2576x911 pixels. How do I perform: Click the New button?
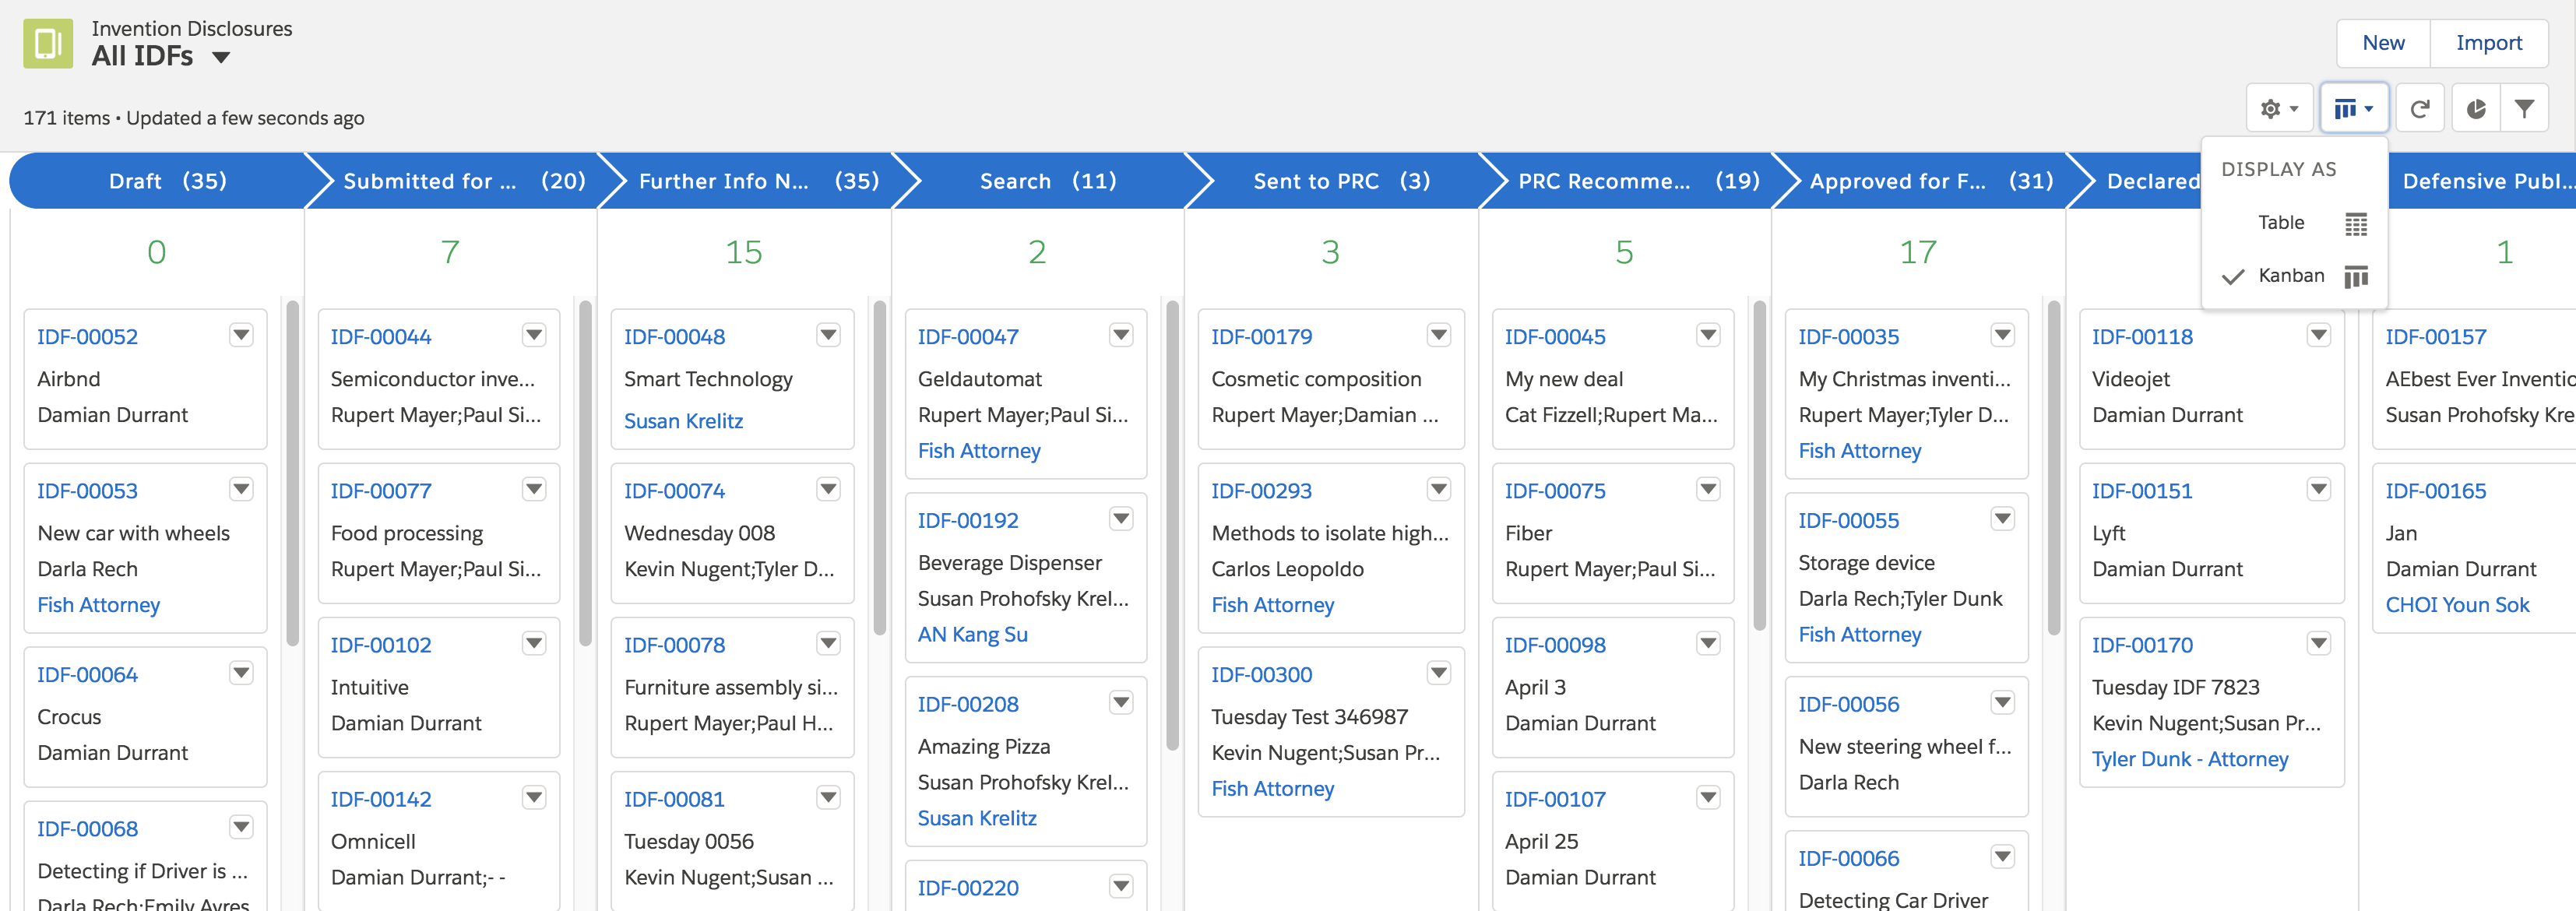tap(2382, 43)
